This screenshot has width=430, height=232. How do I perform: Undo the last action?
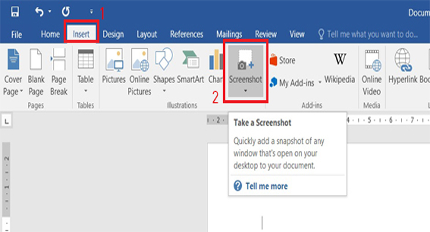click(x=39, y=12)
